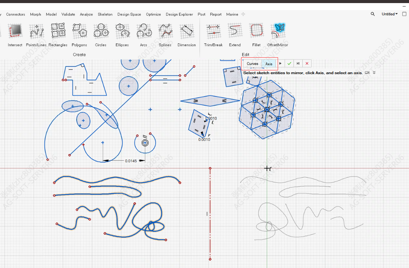This screenshot has width=409, height=268.
Task: Open the Skeleton ribbon tab
Action: pyautogui.click(x=105, y=15)
